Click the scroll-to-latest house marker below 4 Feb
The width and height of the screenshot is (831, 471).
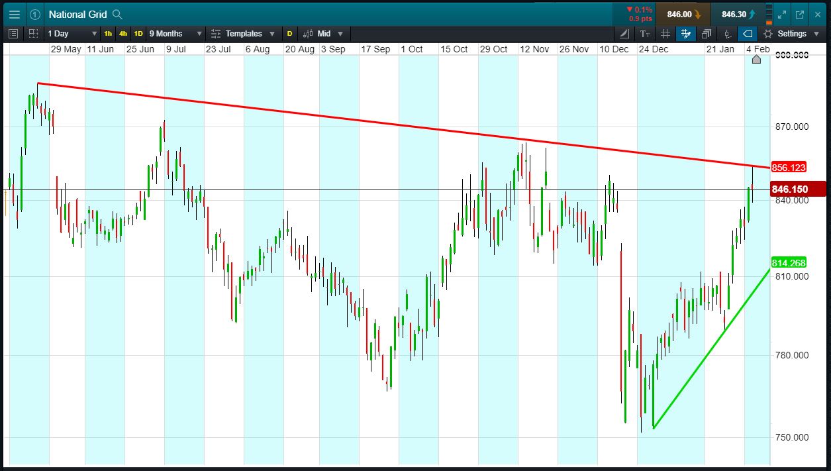tap(757, 59)
